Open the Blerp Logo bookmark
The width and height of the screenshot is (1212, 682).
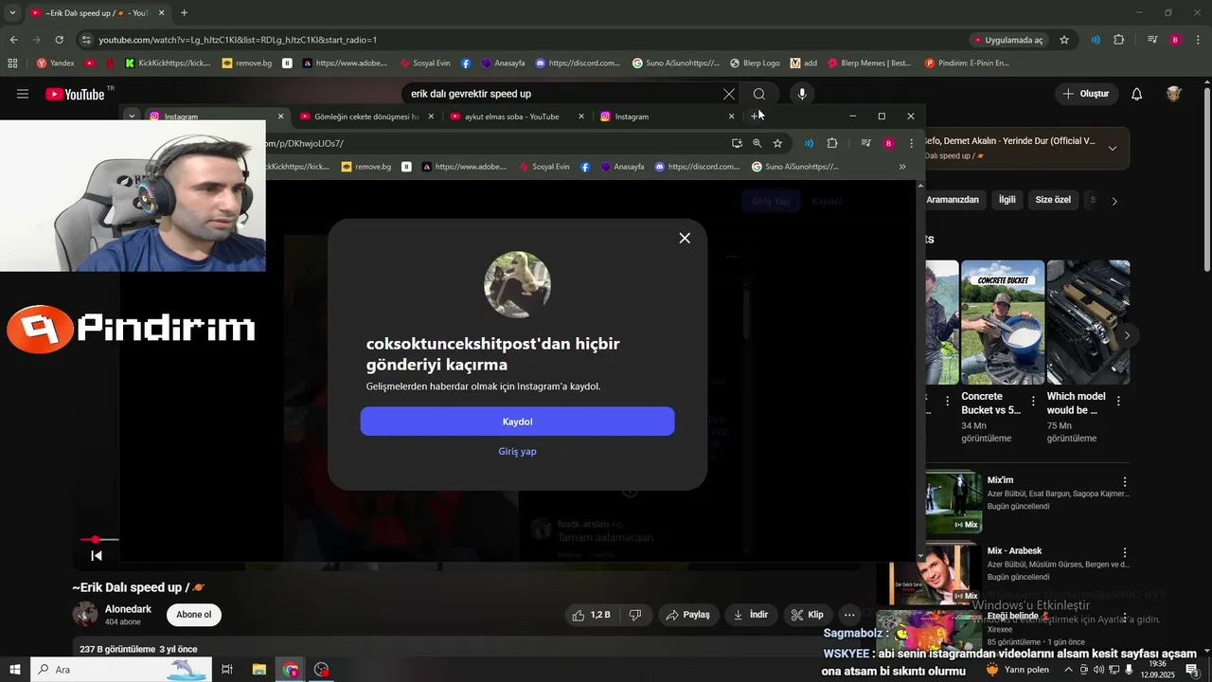click(x=755, y=63)
